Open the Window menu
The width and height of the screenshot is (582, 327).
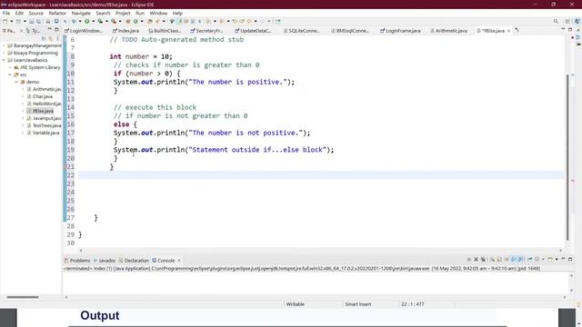pos(158,13)
